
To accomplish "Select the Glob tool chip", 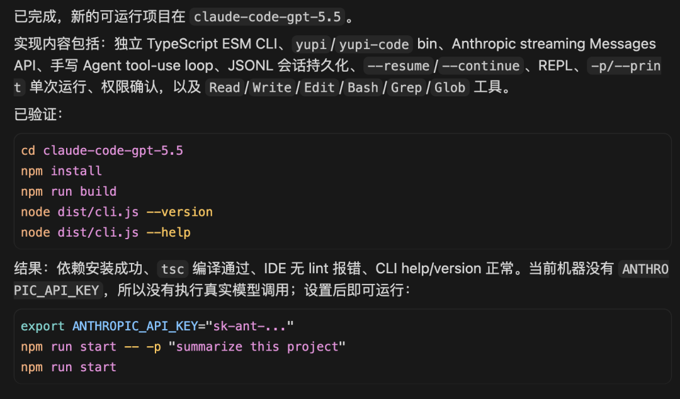I will [x=450, y=87].
